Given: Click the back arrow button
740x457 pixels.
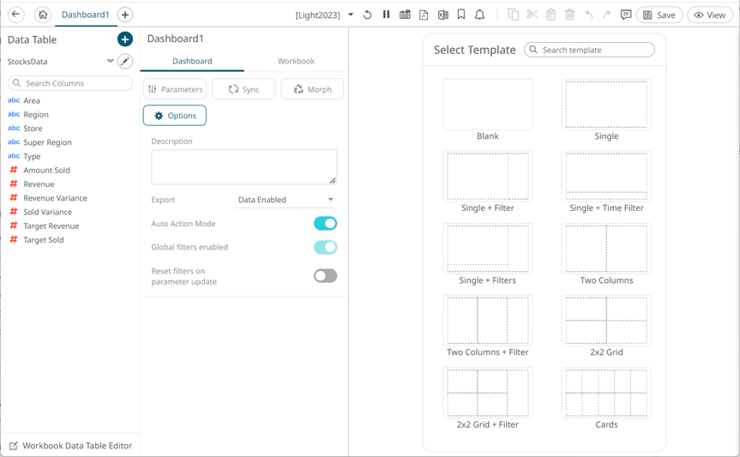Looking at the screenshot, I should click(x=15, y=15).
